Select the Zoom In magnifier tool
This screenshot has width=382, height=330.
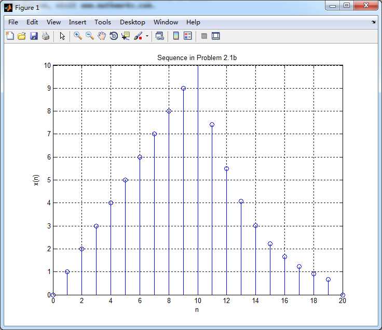click(78, 36)
